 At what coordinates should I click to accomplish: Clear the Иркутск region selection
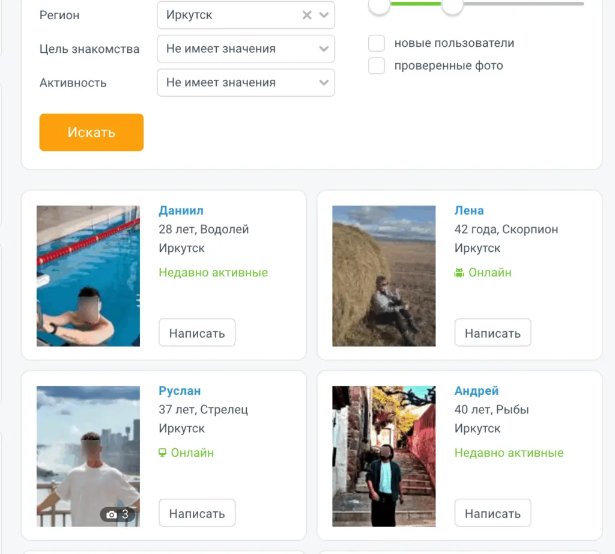pos(307,16)
